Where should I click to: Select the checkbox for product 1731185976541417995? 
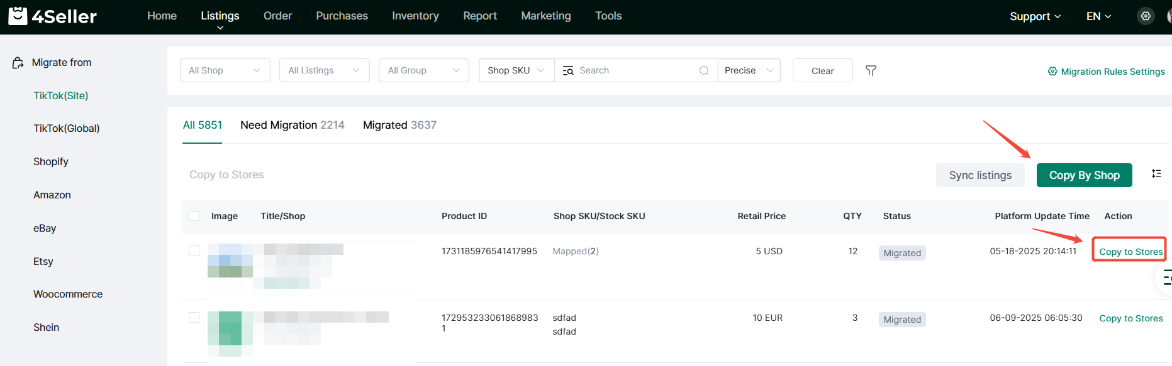tap(194, 250)
